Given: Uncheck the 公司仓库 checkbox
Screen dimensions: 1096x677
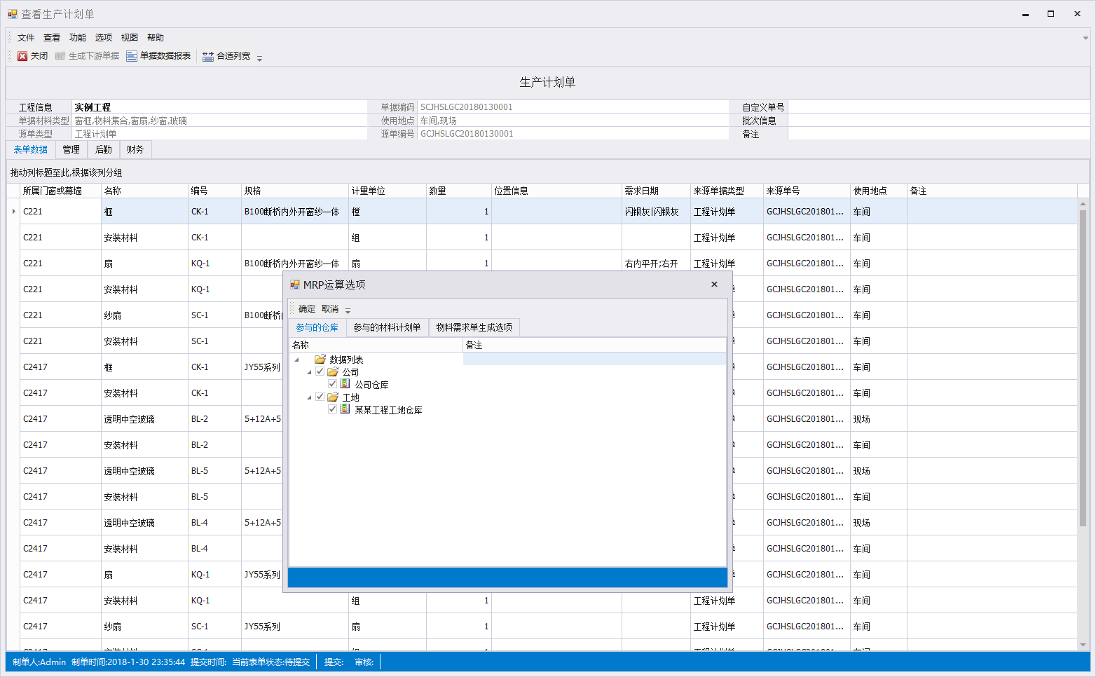Looking at the screenshot, I should (x=333, y=384).
